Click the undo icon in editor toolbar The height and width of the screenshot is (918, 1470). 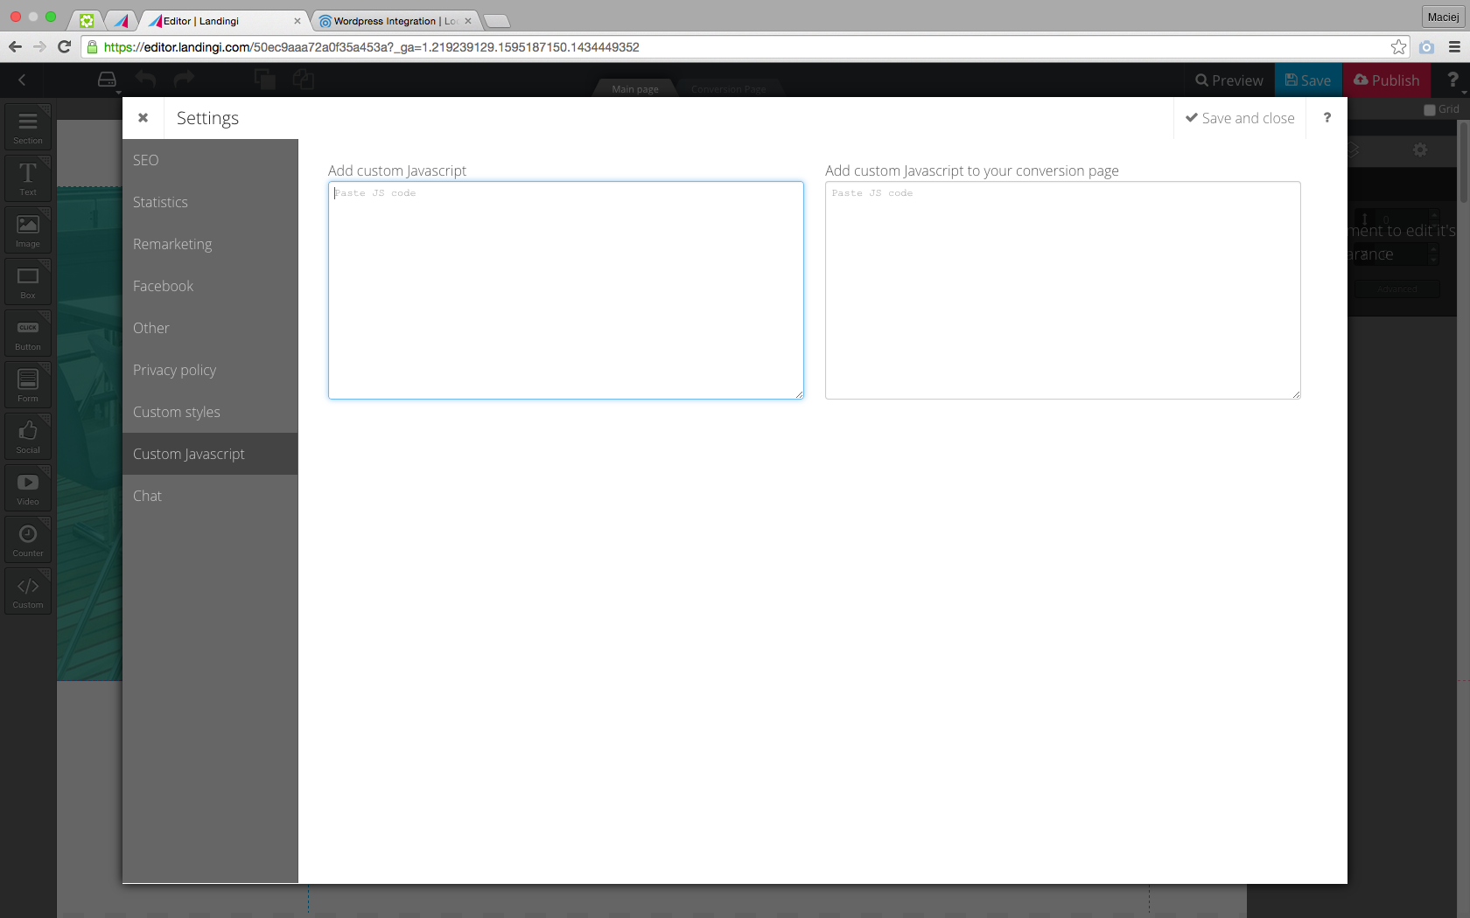pos(146,80)
